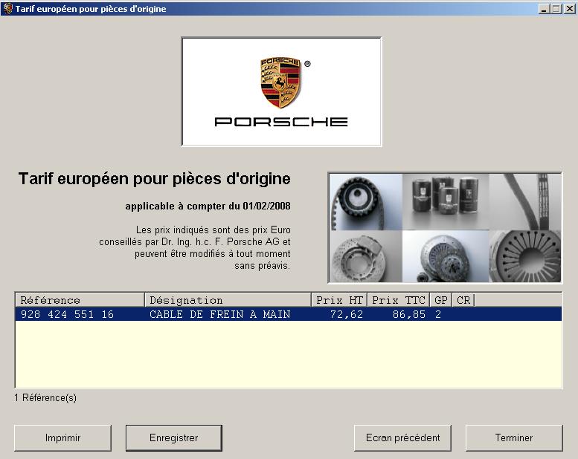Click the CR column header
Image resolution: width=578 pixels, height=459 pixels.
coord(463,300)
